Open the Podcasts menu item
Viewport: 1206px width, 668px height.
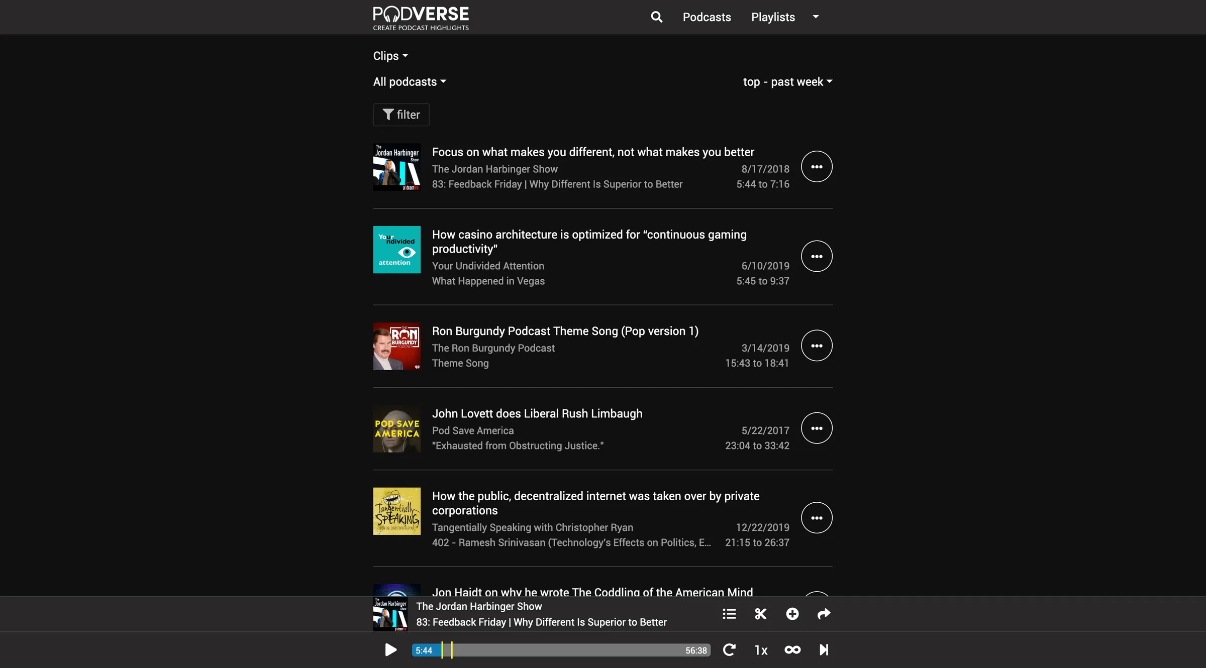(x=707, y=17)
